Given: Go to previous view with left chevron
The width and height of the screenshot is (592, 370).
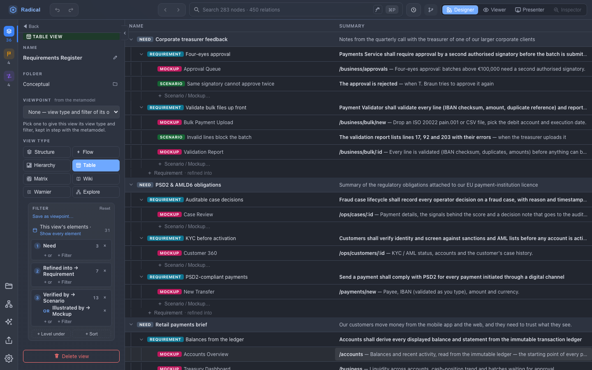Looking at the screenshot, I should [165, 10].
